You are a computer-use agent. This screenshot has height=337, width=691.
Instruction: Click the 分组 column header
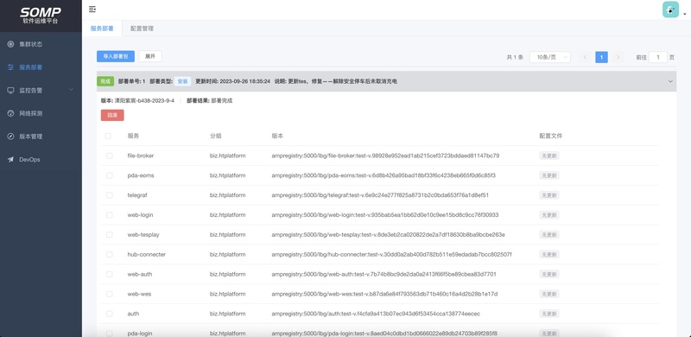(x=215, y=136)
